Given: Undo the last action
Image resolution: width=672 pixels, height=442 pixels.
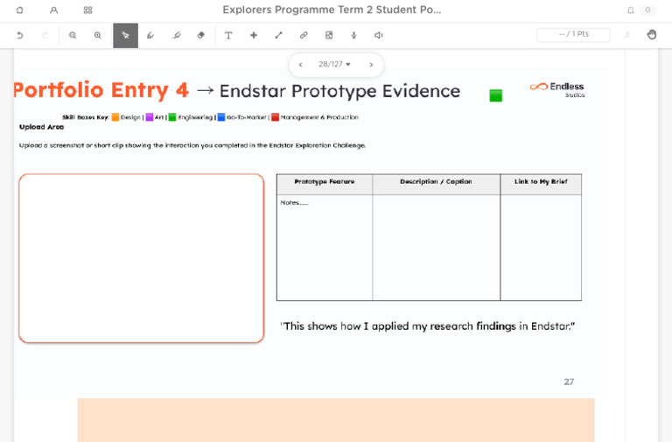Looking at the screenshot, I should click(20, 35).
